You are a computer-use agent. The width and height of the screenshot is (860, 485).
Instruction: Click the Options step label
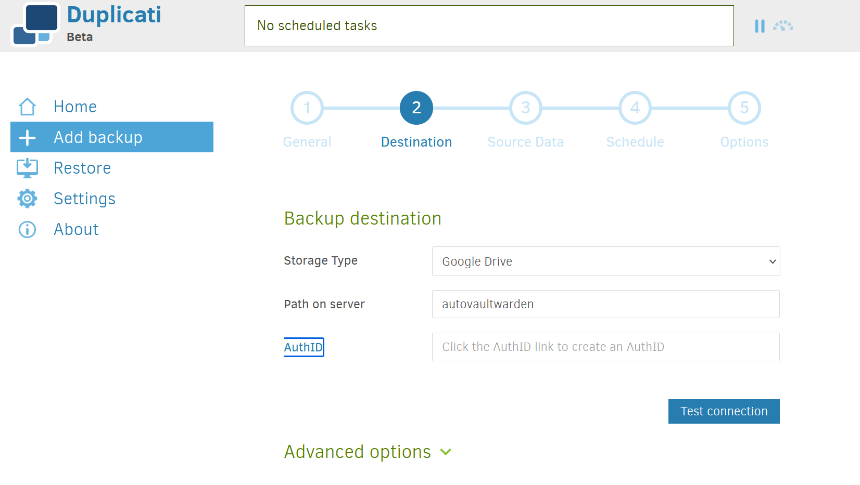click(744, 142)
